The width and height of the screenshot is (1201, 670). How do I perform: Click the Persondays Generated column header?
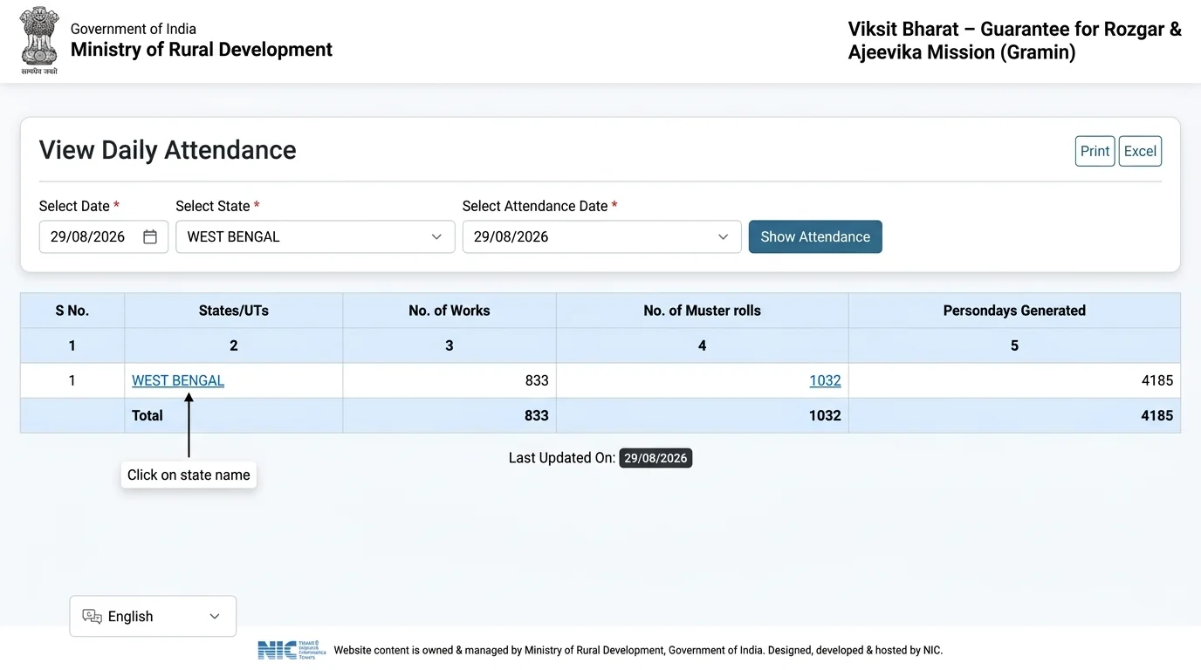click(x=1014, y=311)
